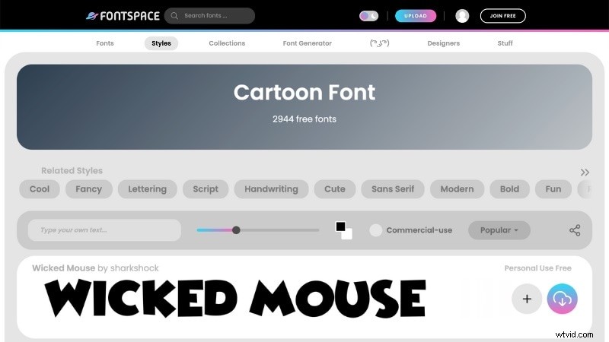The image size is (609, 342).
Task: Click the search magnifier icon
Action: coord(174,16)
